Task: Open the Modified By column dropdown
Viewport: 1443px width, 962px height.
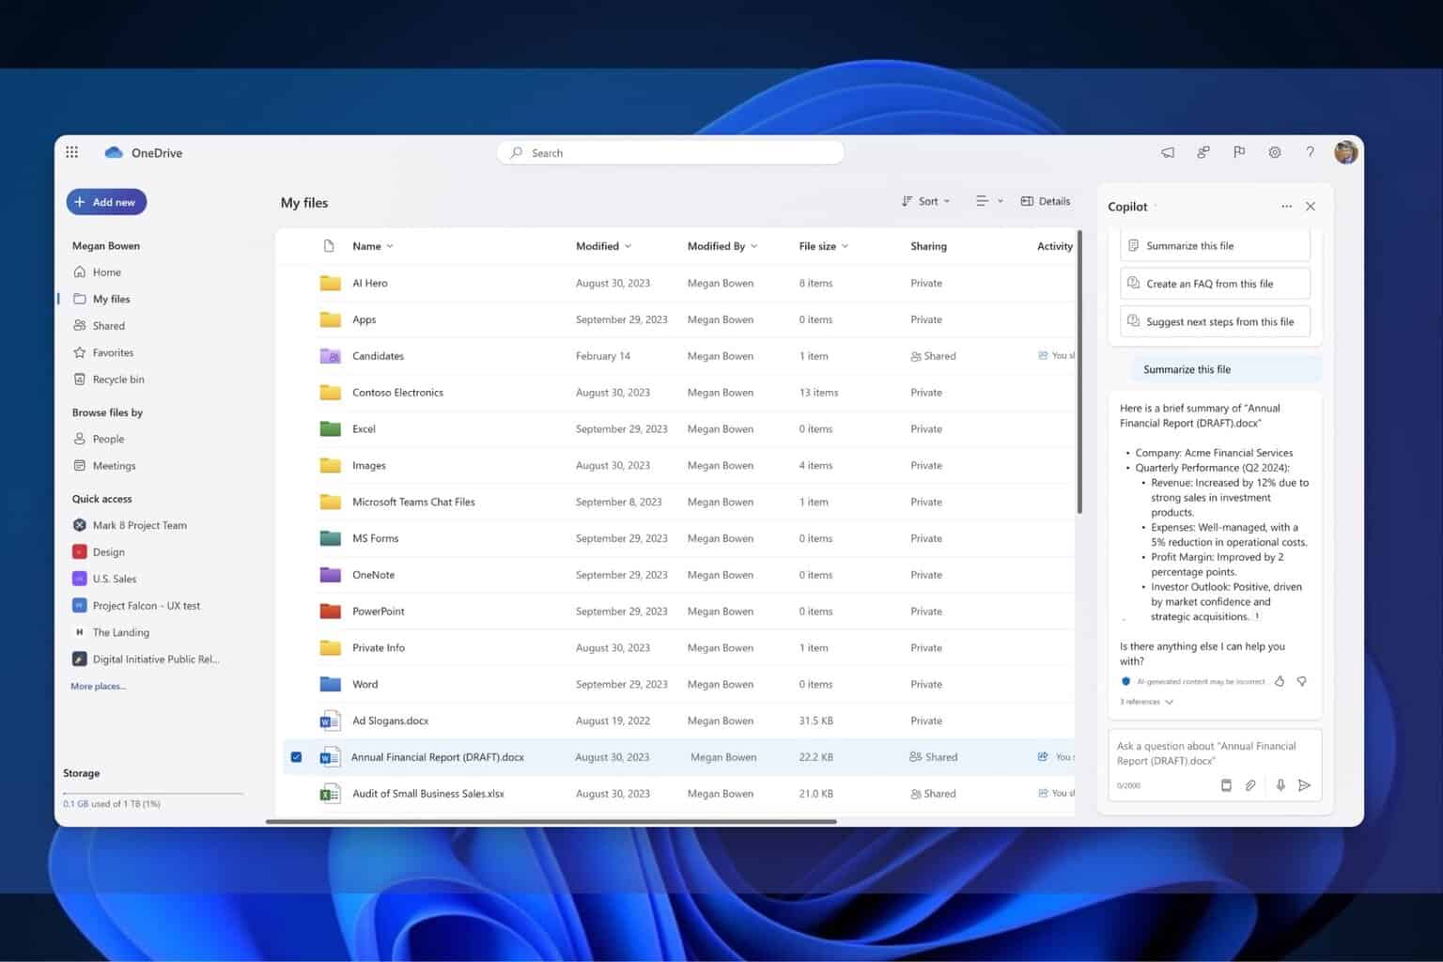Action: 722,246
